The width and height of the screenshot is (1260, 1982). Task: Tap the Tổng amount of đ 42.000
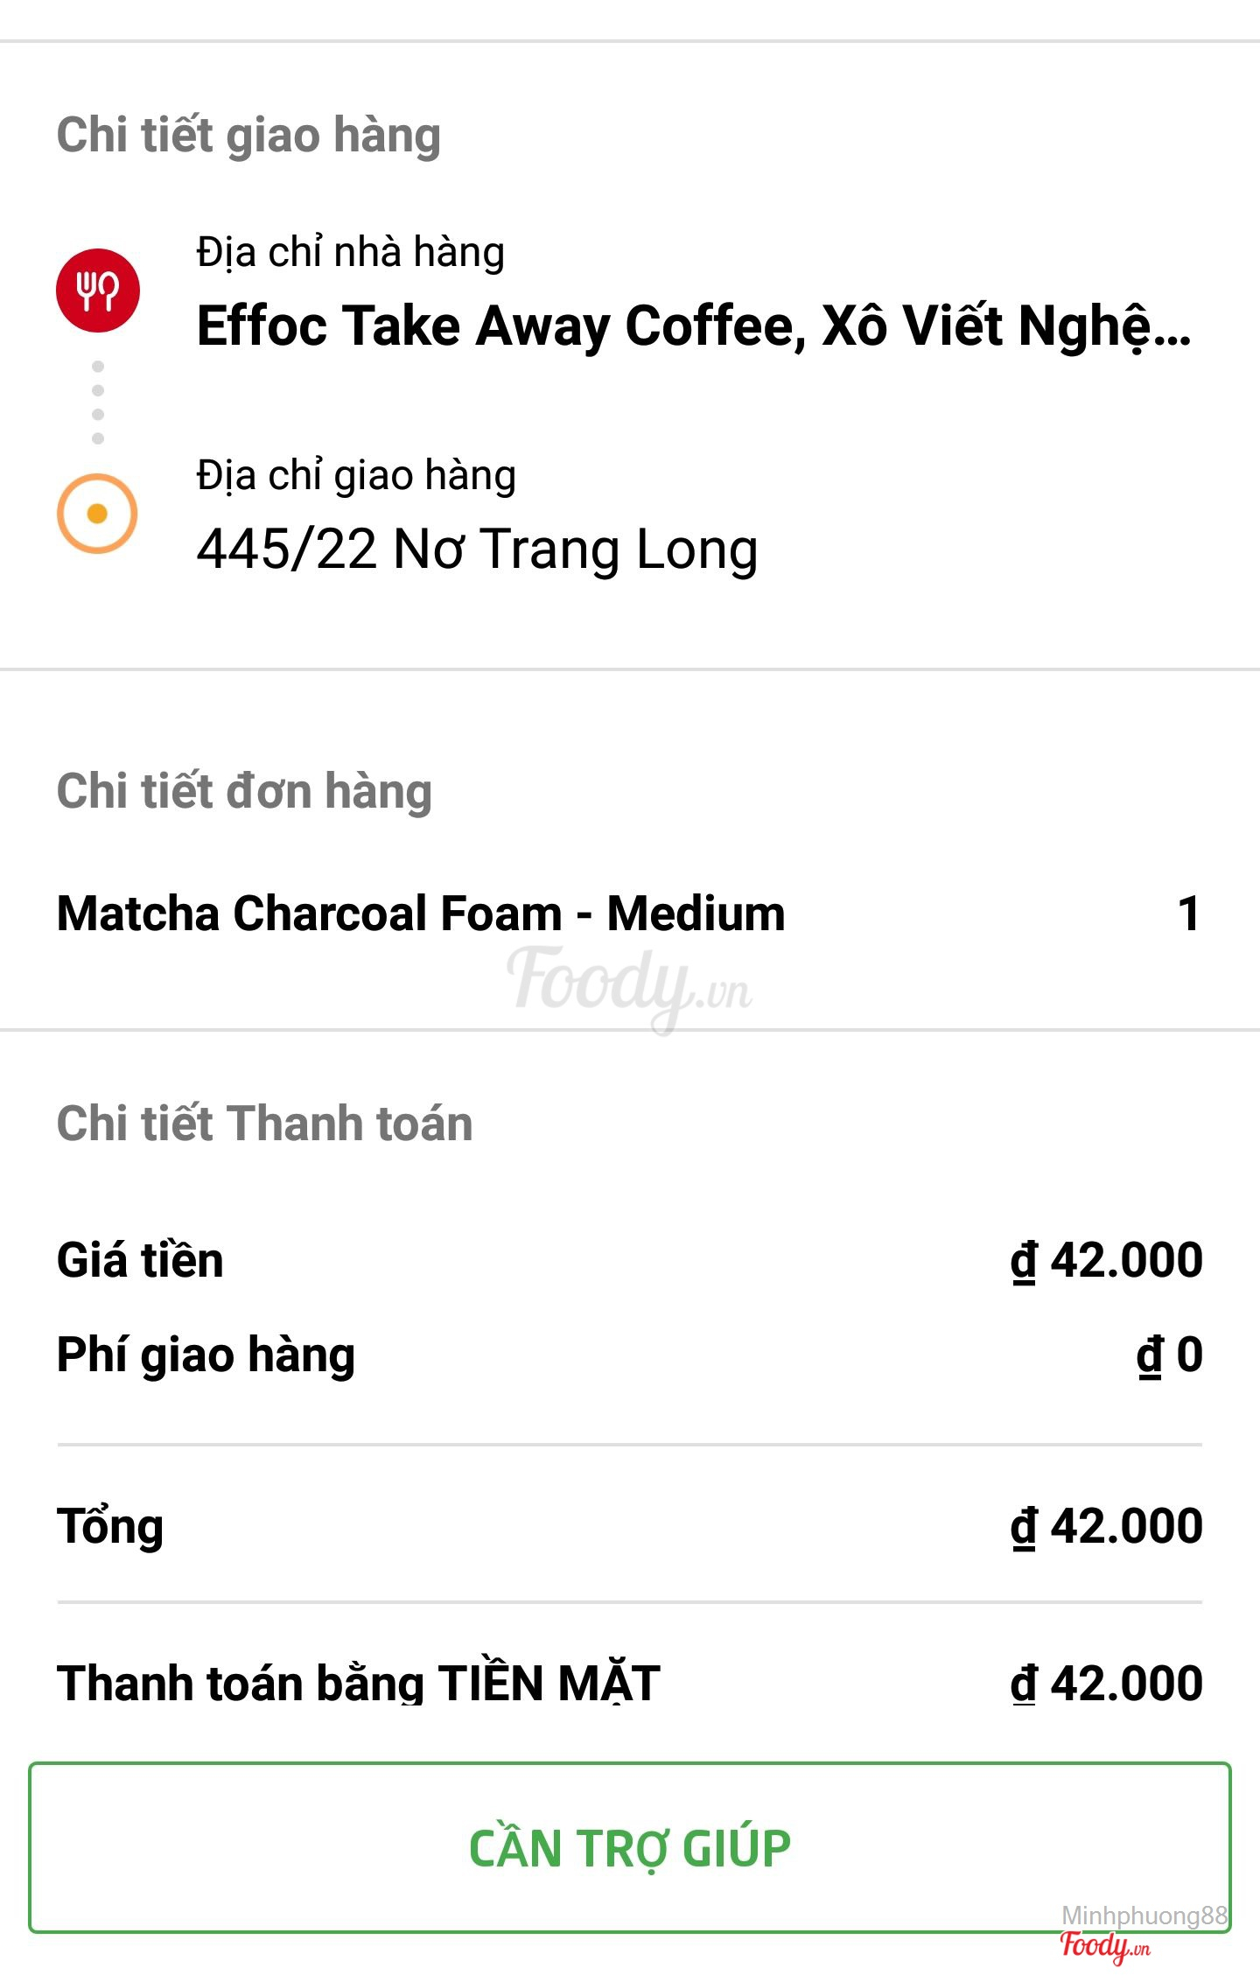pyautogui.click(x=1107, y=1526)
